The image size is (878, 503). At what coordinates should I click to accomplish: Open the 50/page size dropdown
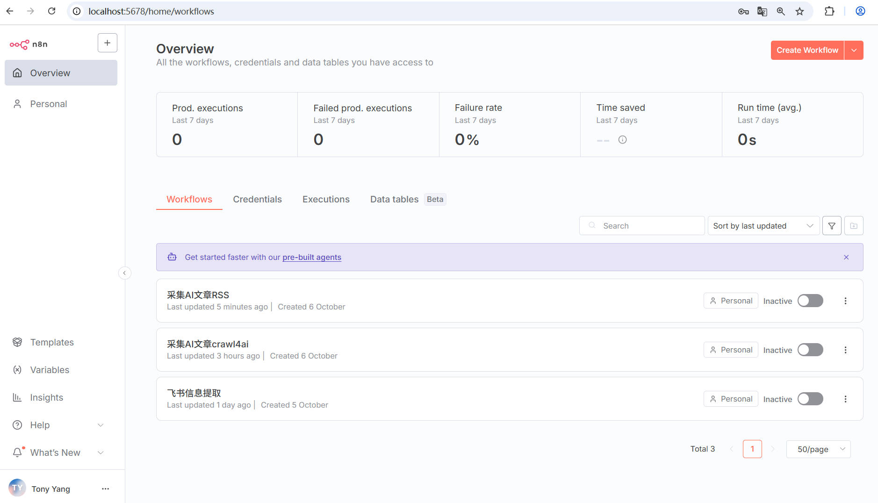(818, 449)
